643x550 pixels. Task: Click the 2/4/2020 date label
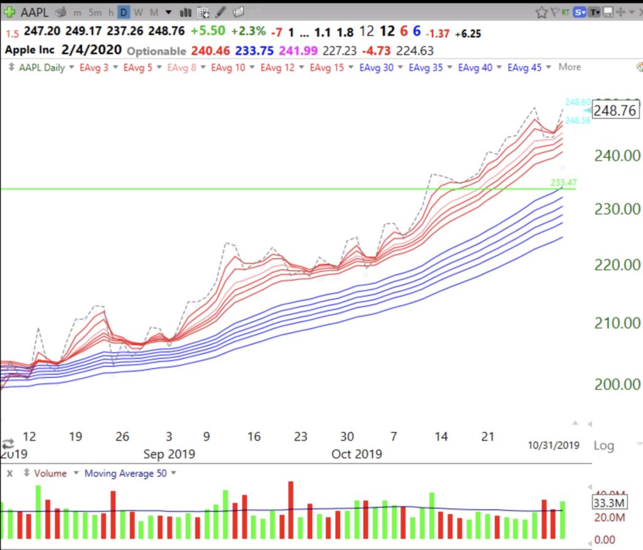(x=92, y=50)
